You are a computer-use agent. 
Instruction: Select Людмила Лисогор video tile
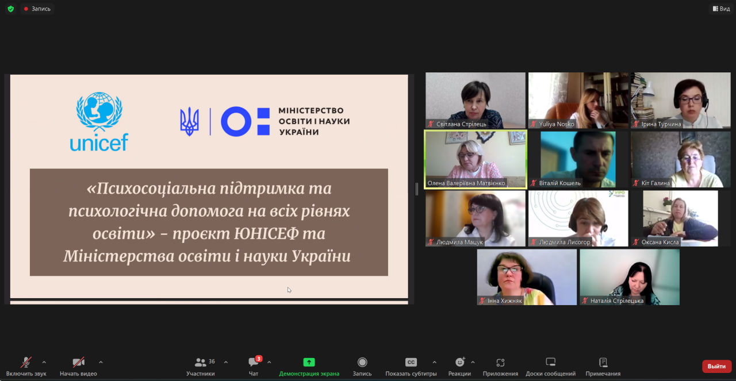click(x=578, y=218)
